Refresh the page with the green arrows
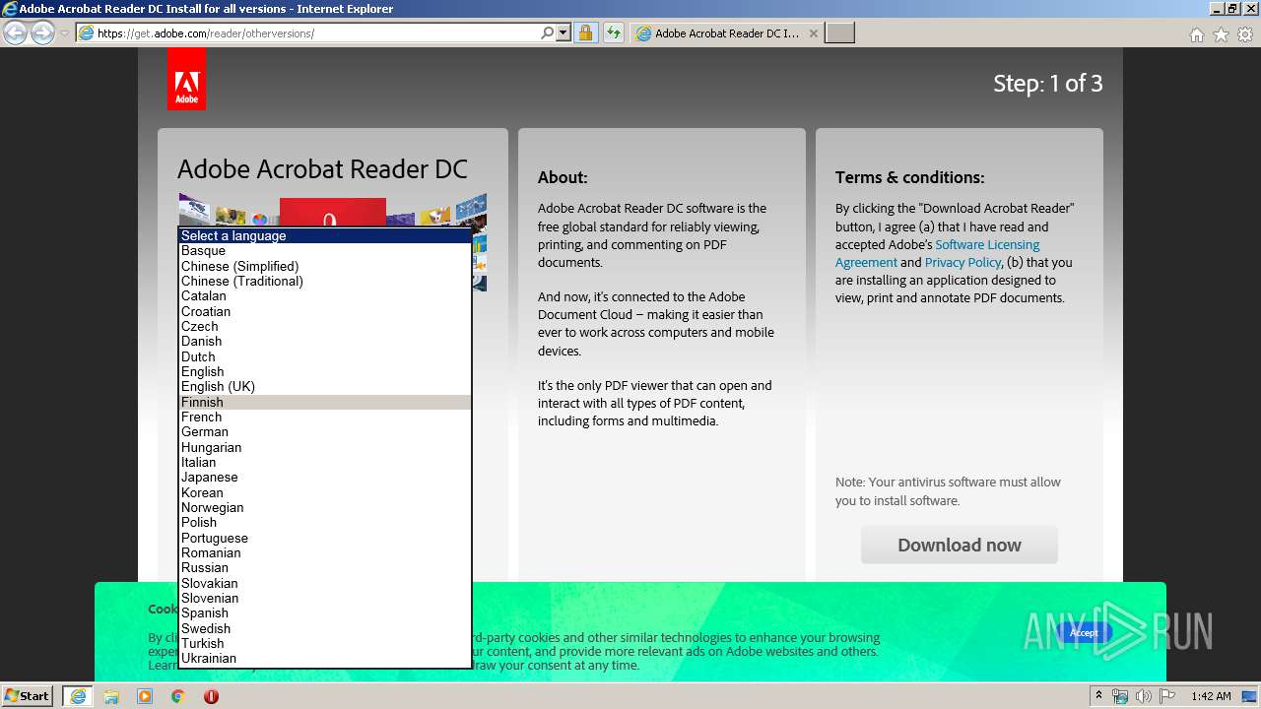Viewport: 1261px width, 709px height. pyautogui.click(x=613, y=32)
